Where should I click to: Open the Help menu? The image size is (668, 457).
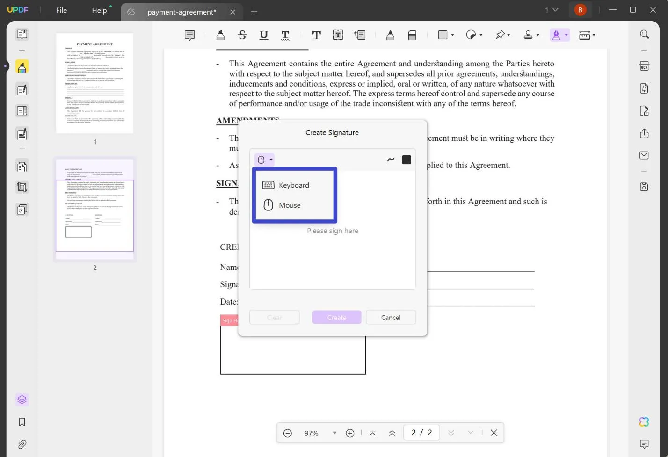(99, 10)
